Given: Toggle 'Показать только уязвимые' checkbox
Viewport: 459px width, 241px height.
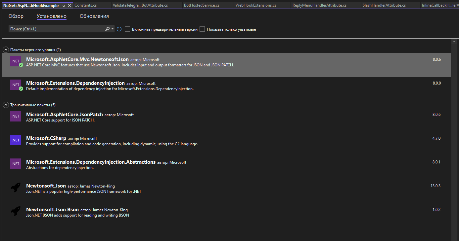Looking at the screenshot, I should coord(202,29).
